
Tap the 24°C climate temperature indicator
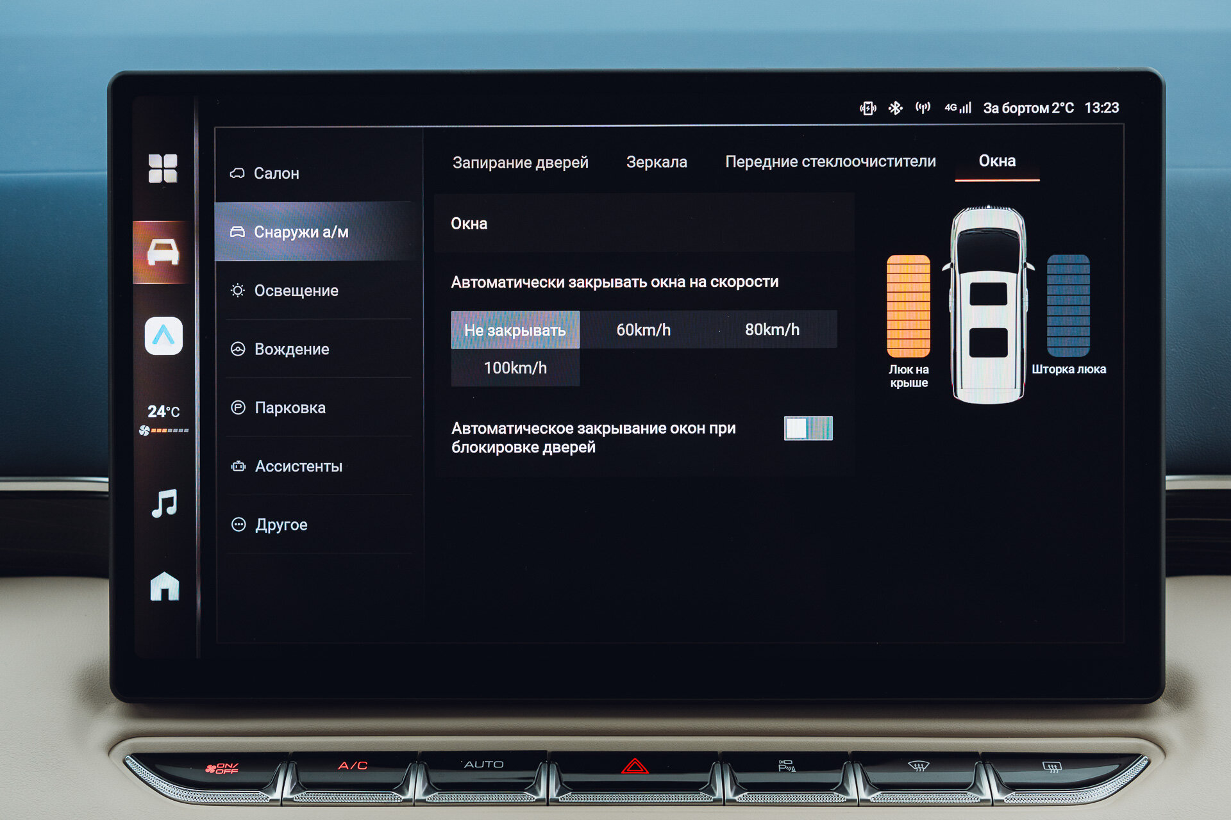coord(163,412)
